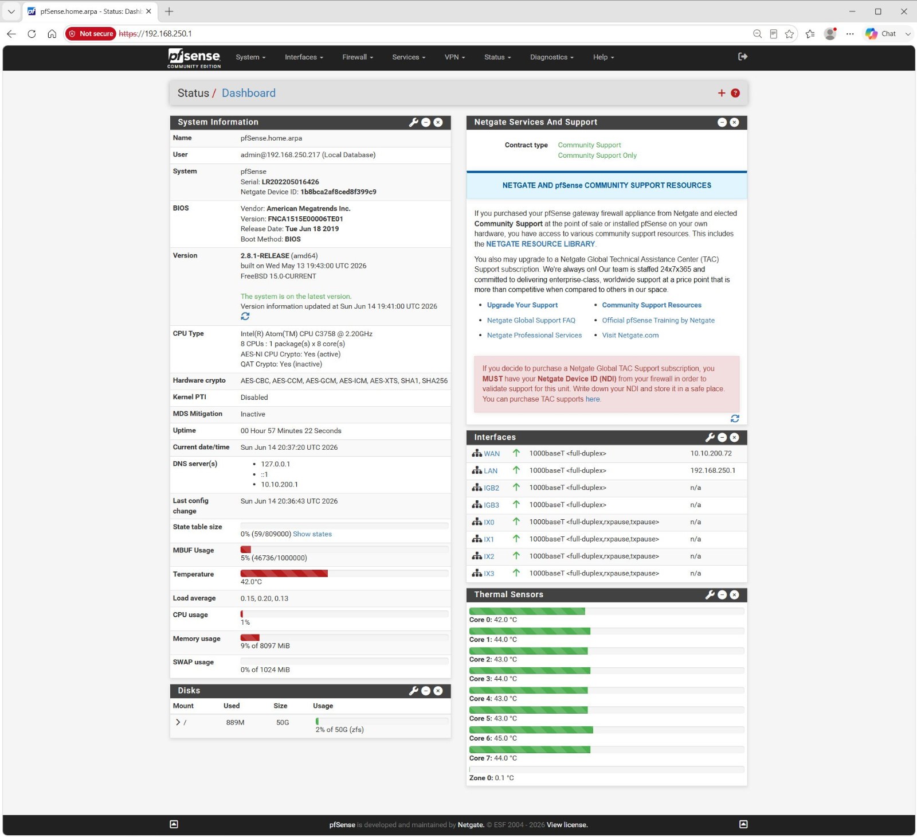Viewport: 917px width, 837px height.
Task: Close the Netgate Services And Support widget
Action: click(x=734, y=122)
